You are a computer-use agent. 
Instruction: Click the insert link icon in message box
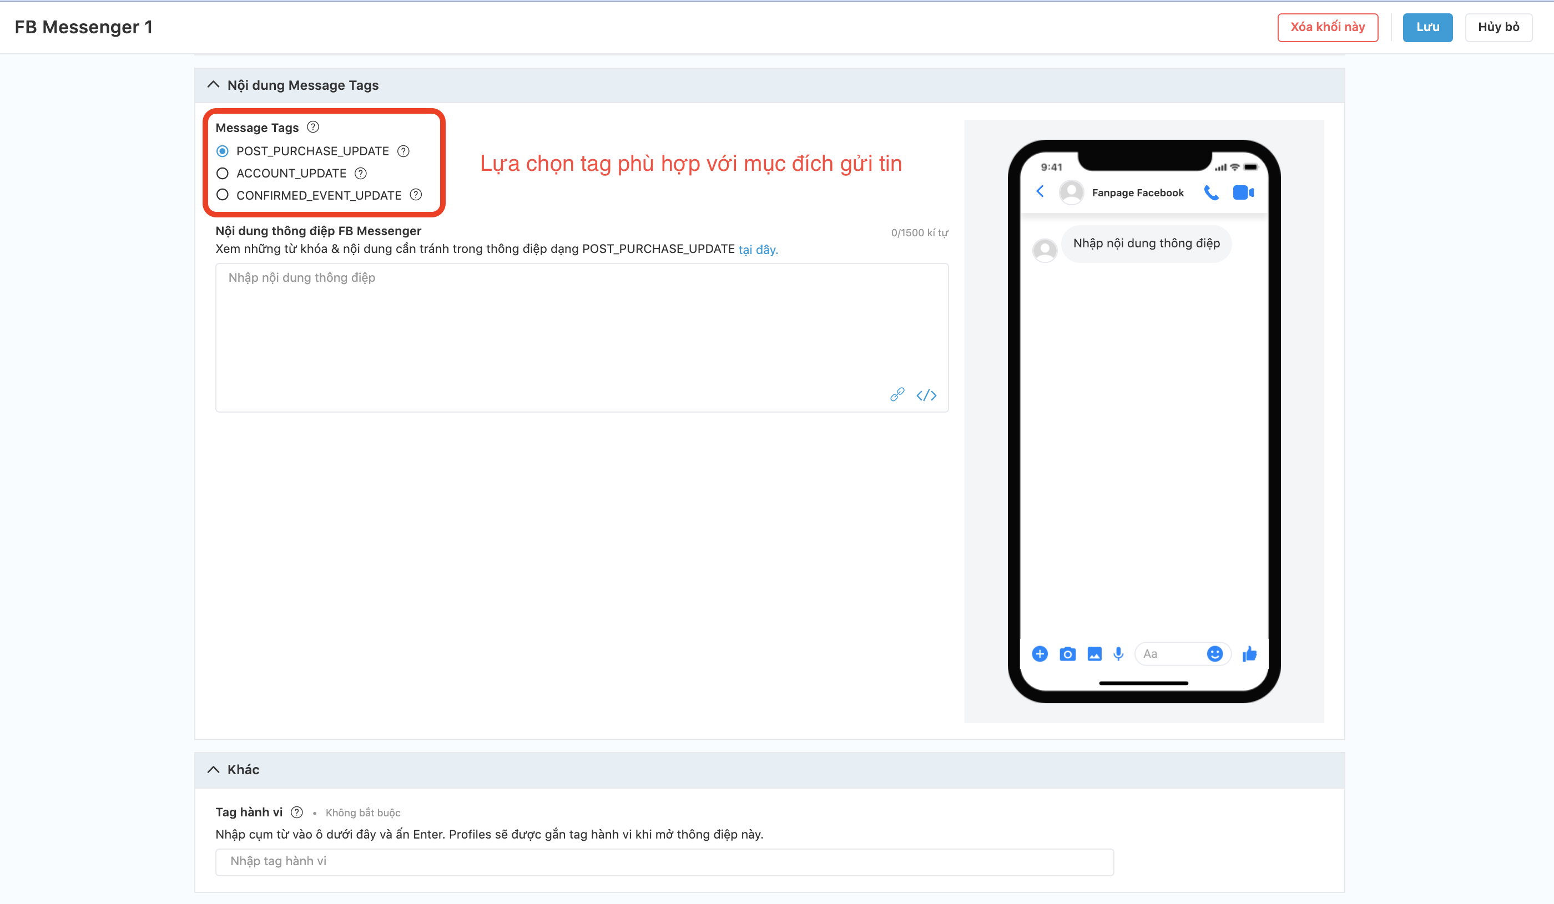click(x=897, y=394)
